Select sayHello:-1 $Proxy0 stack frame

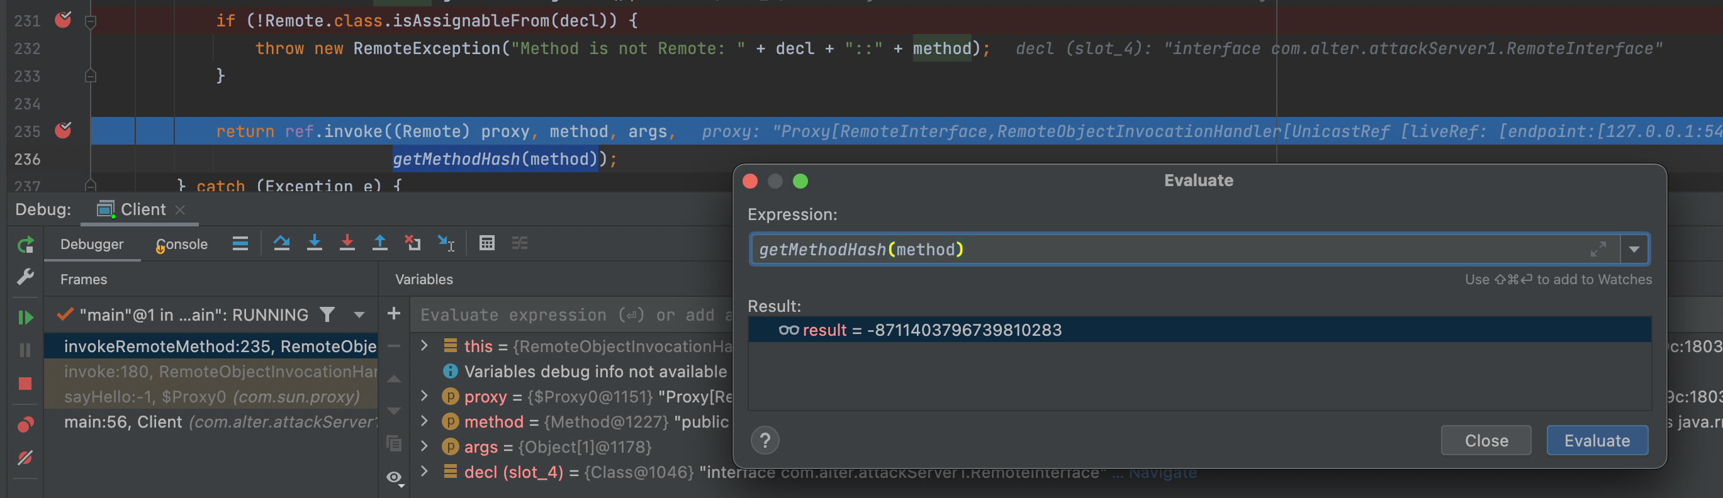pyautogui.click(x=211, y=397)
